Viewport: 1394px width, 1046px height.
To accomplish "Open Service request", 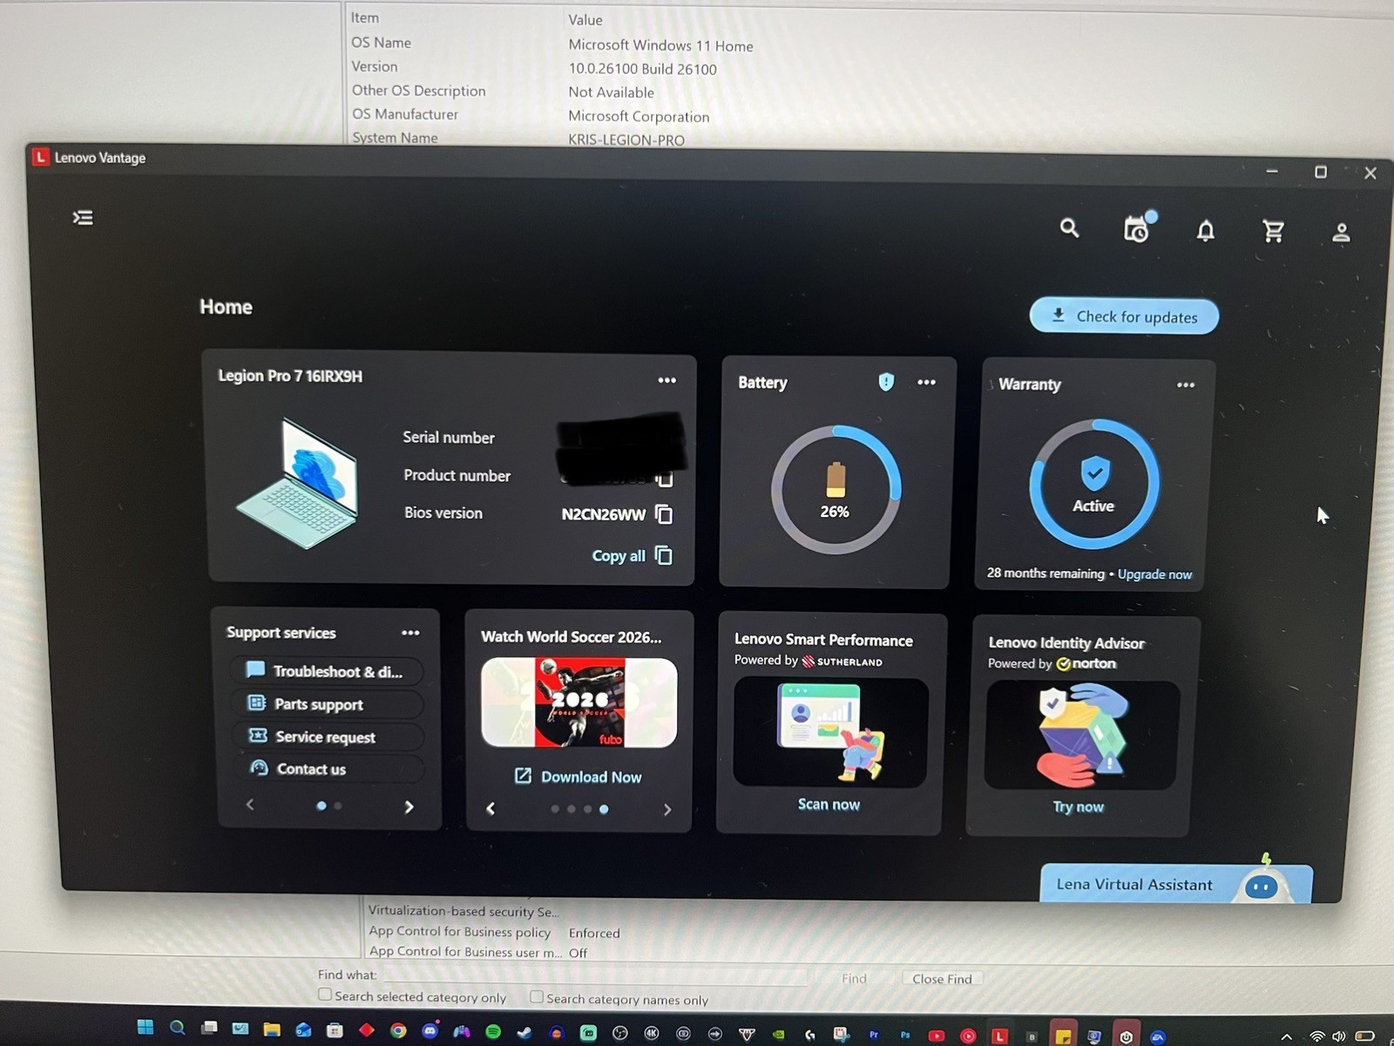I will pos(327,737).
